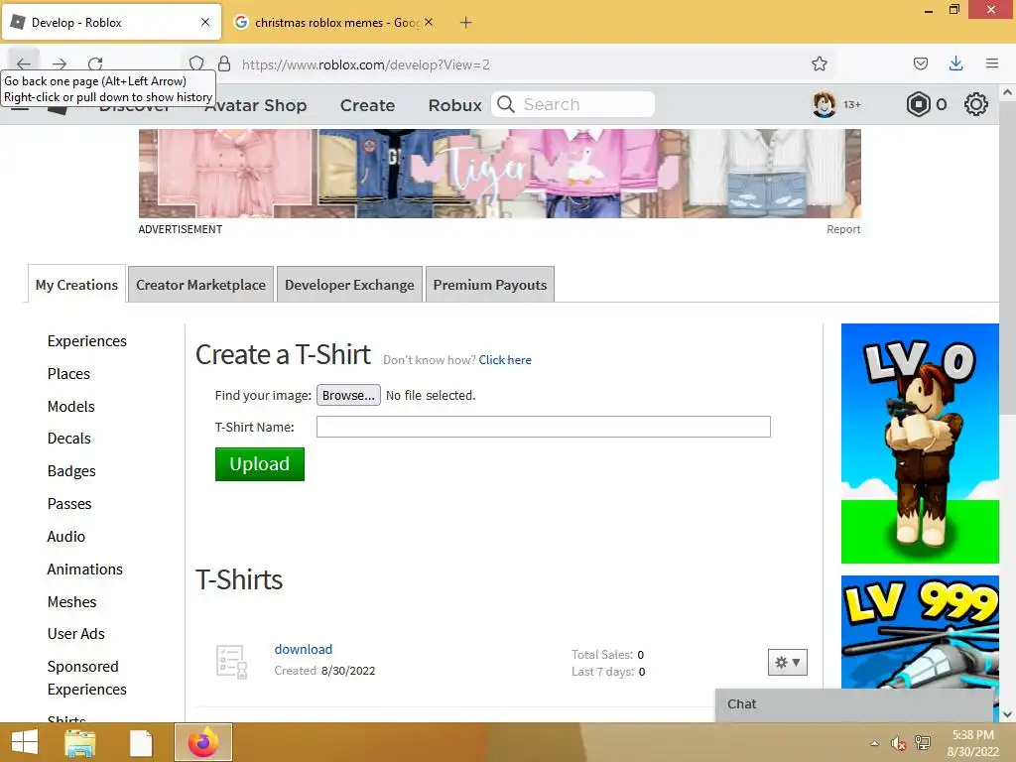
Task: Show hidden system tray icons
Action: click(875, 743)
